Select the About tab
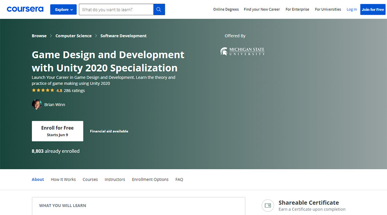387x215 pixels. [x=38, y=179]
